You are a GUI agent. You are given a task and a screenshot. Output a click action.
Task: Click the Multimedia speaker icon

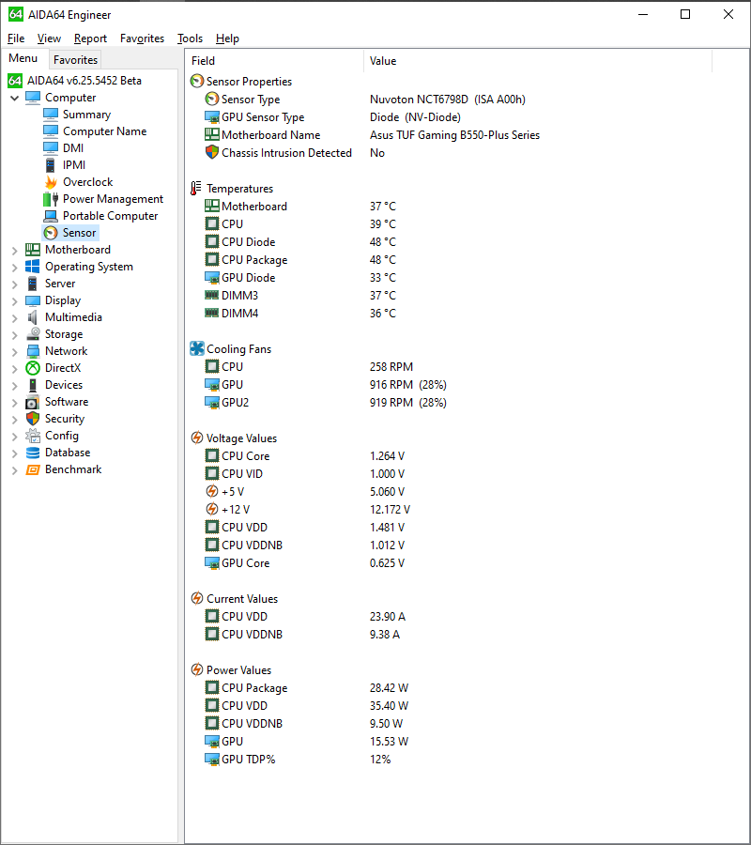coord(33,317)
